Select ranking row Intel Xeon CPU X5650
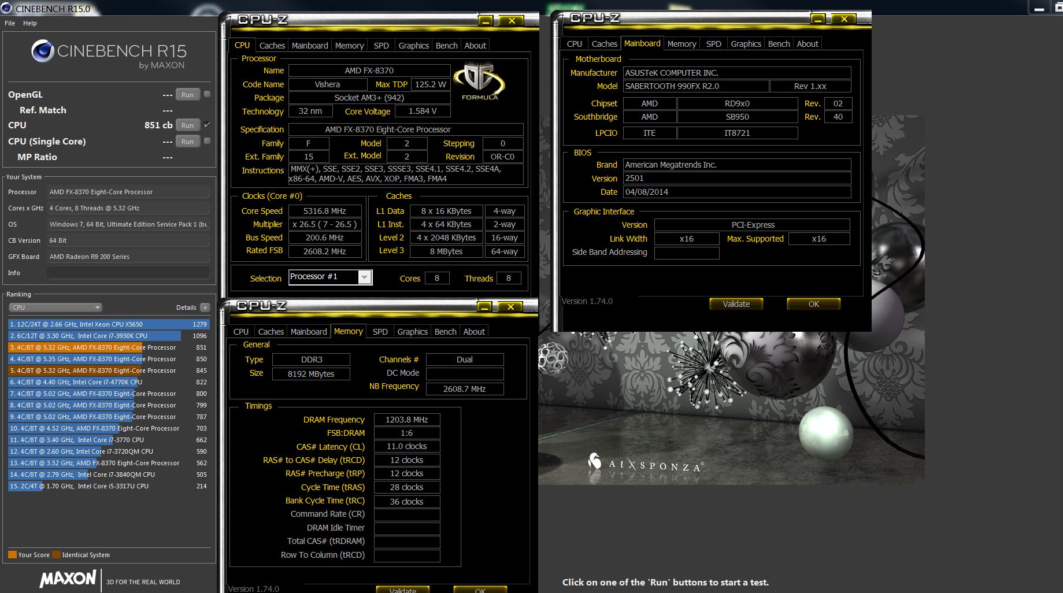This screenshot has width=1063, height=593. (x=109, y=324)
